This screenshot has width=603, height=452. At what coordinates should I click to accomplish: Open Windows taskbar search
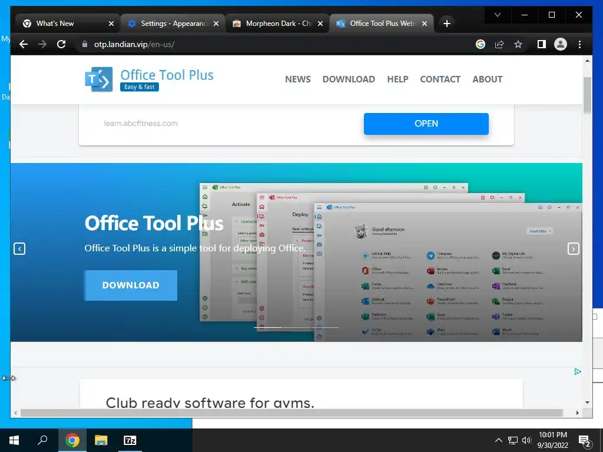point(42,440)
